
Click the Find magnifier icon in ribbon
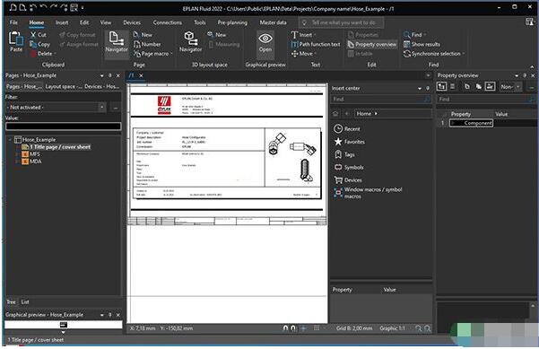point(407,35)
